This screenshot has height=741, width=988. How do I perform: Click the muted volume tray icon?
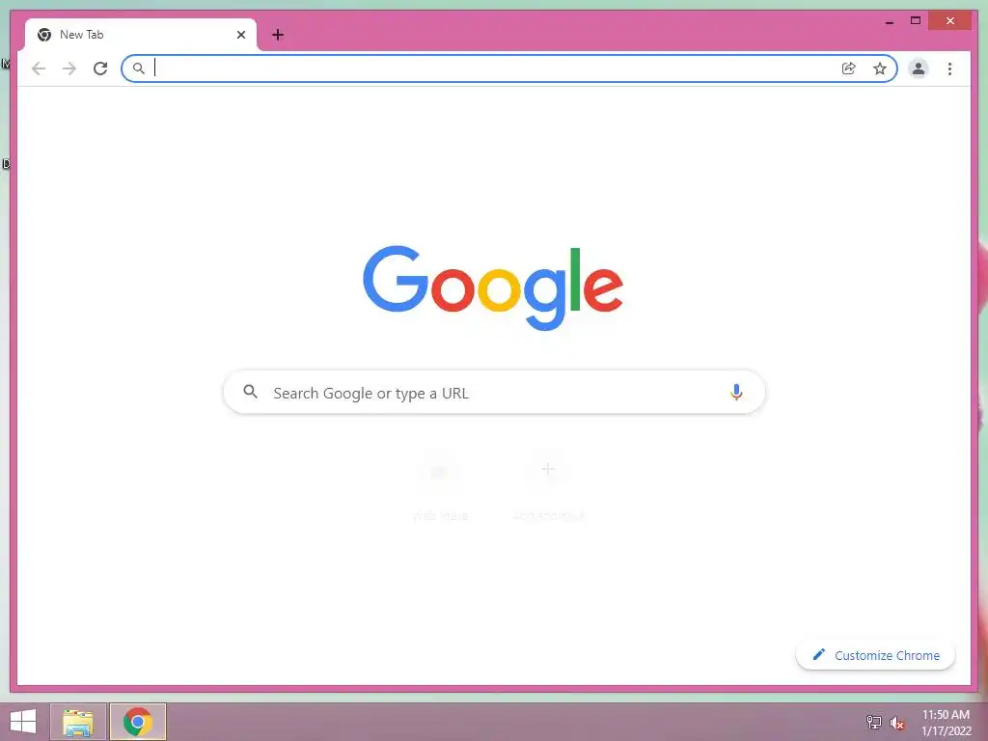(897, 722)
